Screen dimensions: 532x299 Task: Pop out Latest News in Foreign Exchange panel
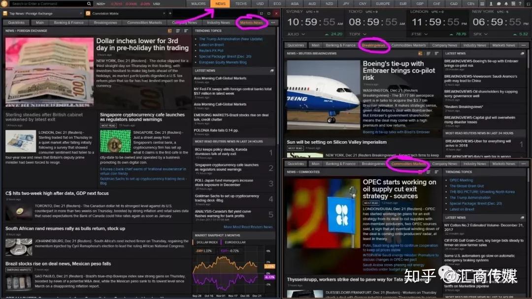click(272, 71)
